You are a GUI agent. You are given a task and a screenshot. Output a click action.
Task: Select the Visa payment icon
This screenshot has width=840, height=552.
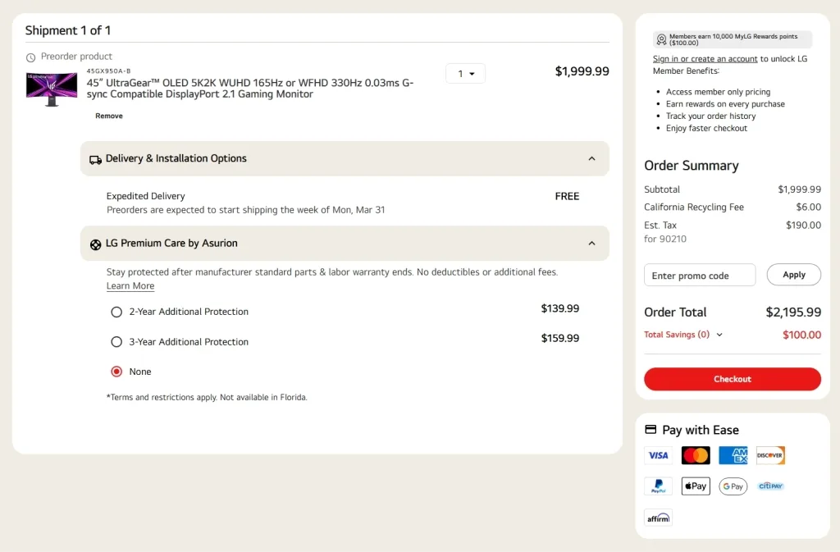[657, 455]
